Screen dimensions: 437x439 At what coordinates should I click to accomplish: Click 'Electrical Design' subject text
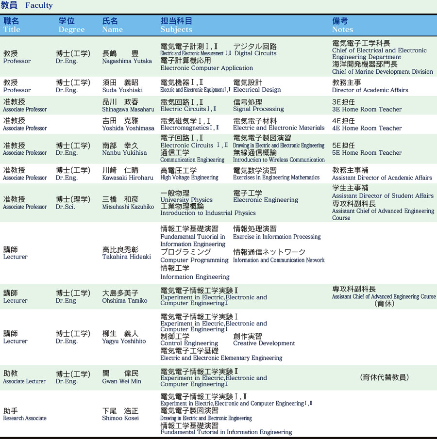coord(257,90)
